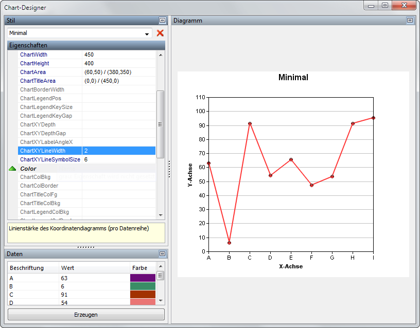Click scroll-down arrow in properties list

(160, 215)
